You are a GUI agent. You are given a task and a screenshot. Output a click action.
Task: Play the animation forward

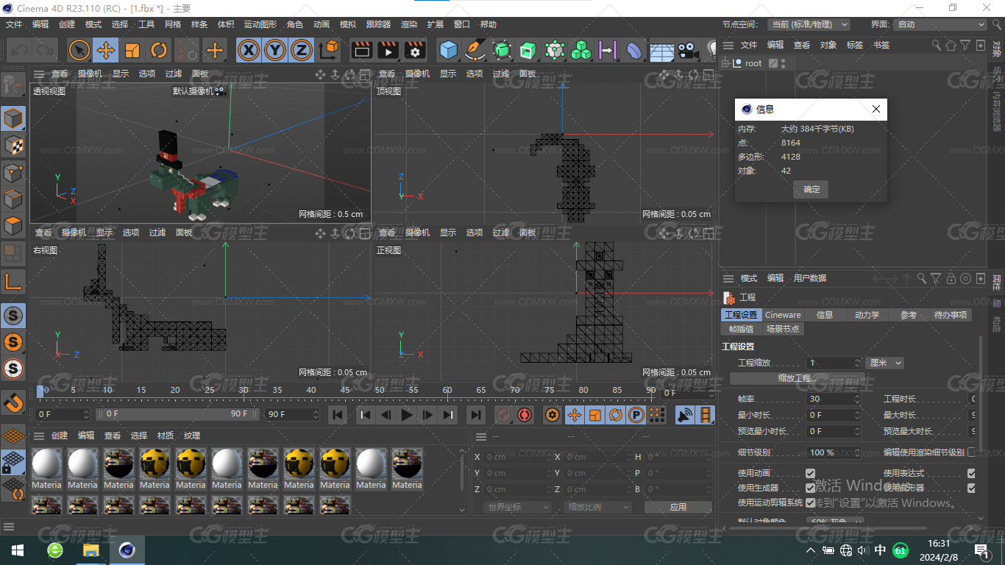[x=407, y=415]
